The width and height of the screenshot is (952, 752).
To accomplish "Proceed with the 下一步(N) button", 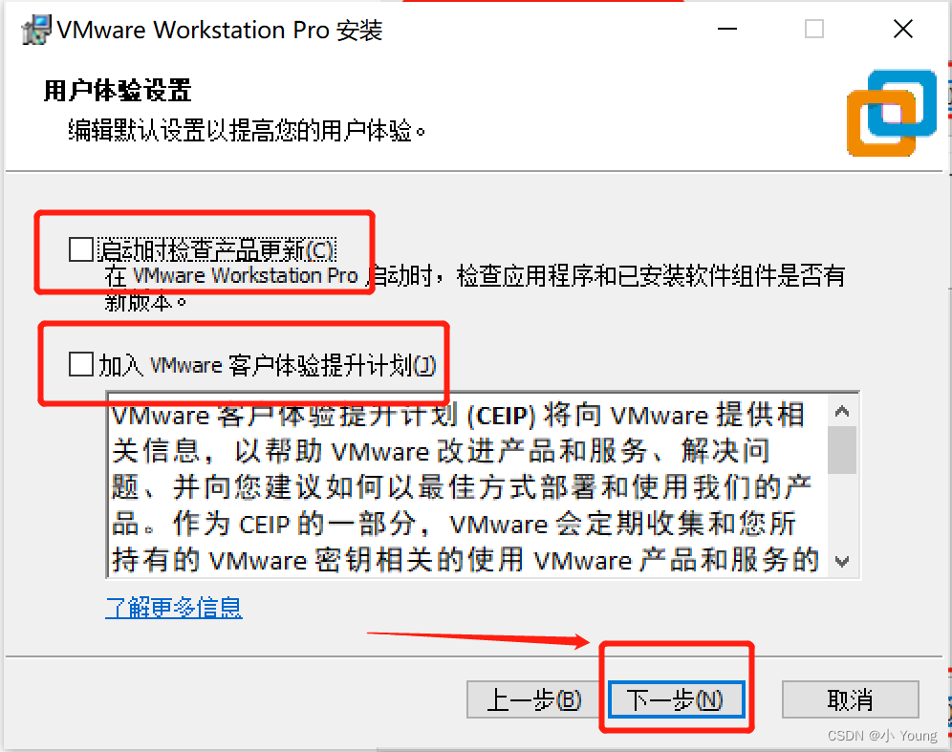I will click(676, 699).
